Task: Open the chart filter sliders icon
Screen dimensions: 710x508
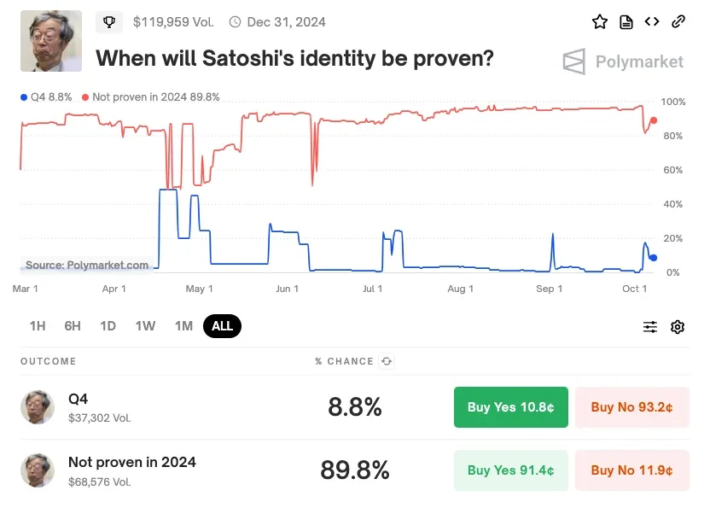Action: point(649,326)
